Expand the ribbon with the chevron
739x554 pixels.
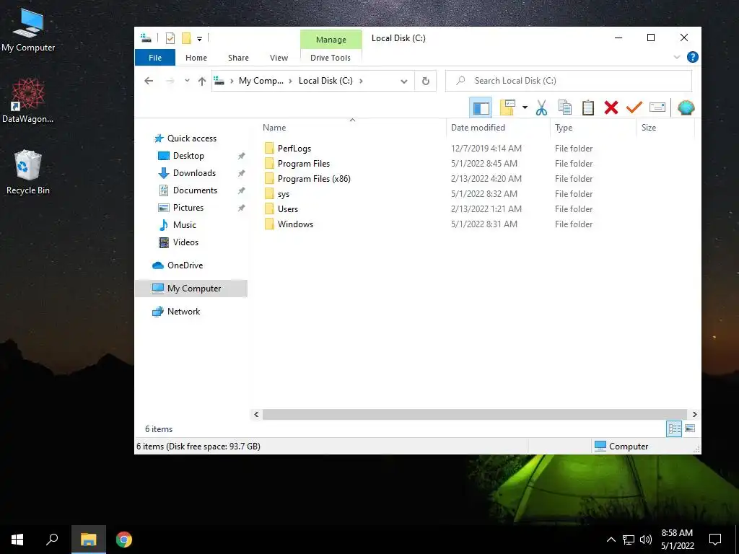(677, 57)
